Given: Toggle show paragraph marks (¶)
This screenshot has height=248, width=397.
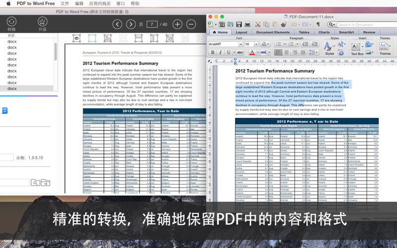Looking at the screenshot, I should 318,24.
